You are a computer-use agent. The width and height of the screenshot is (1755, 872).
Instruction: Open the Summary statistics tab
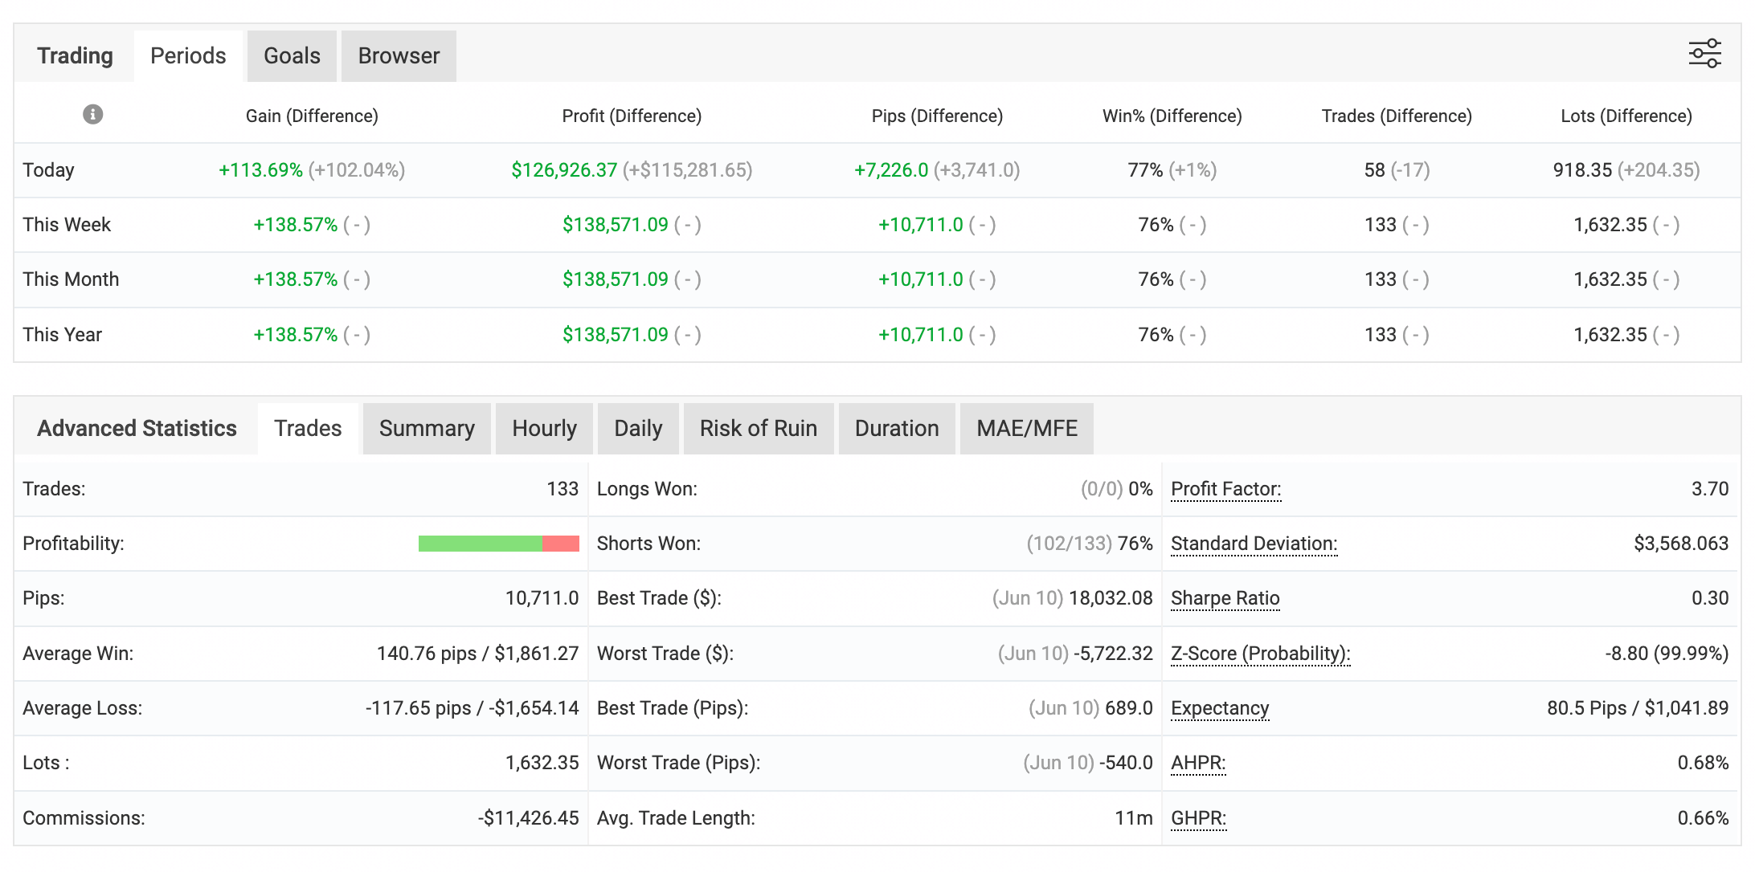427,429
